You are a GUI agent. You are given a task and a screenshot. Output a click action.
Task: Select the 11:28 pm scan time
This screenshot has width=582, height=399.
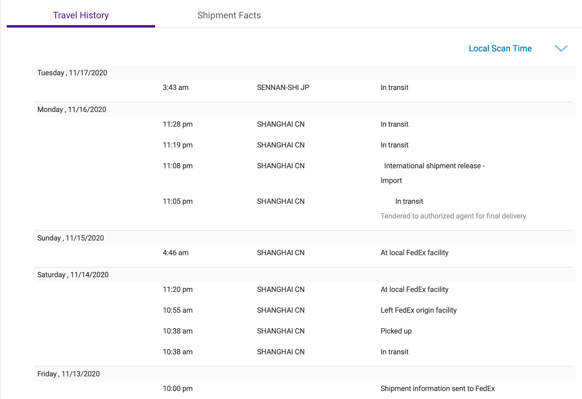point(178,124)
